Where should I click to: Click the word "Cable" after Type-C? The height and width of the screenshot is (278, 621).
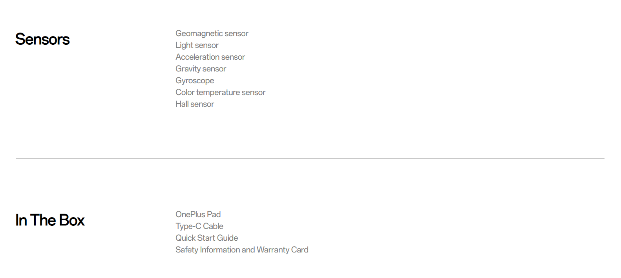[213, 226]
